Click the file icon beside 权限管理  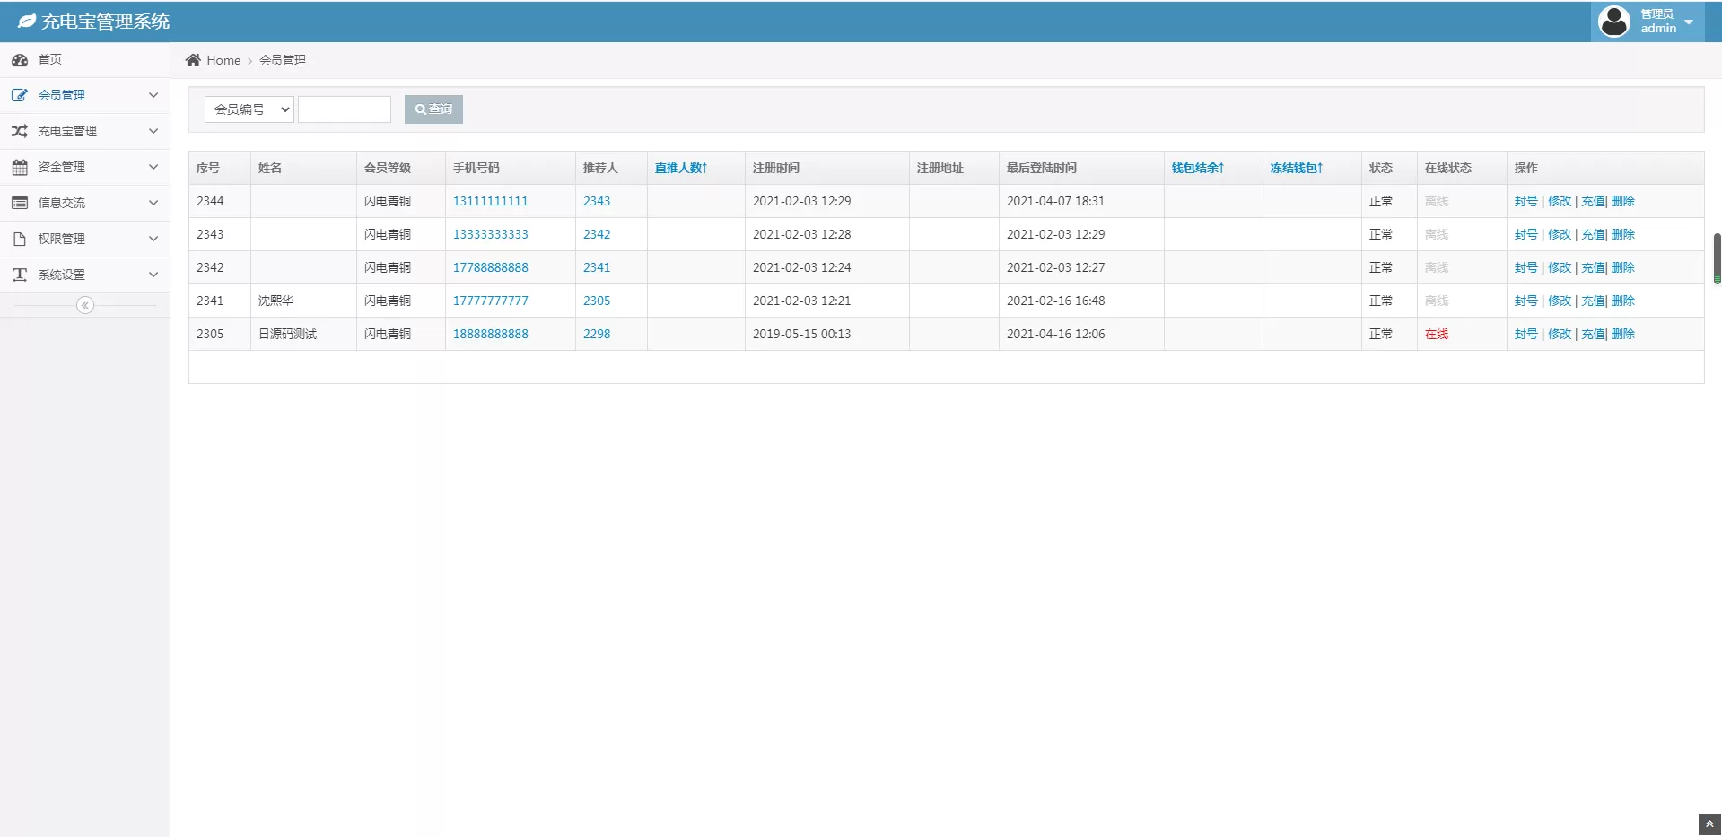click(x=20, y=239)
